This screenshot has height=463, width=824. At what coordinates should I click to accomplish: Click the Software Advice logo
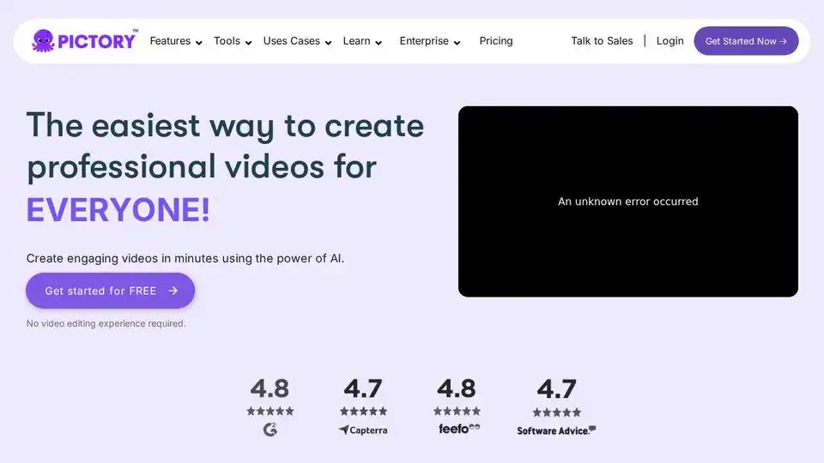coord(556,430)
